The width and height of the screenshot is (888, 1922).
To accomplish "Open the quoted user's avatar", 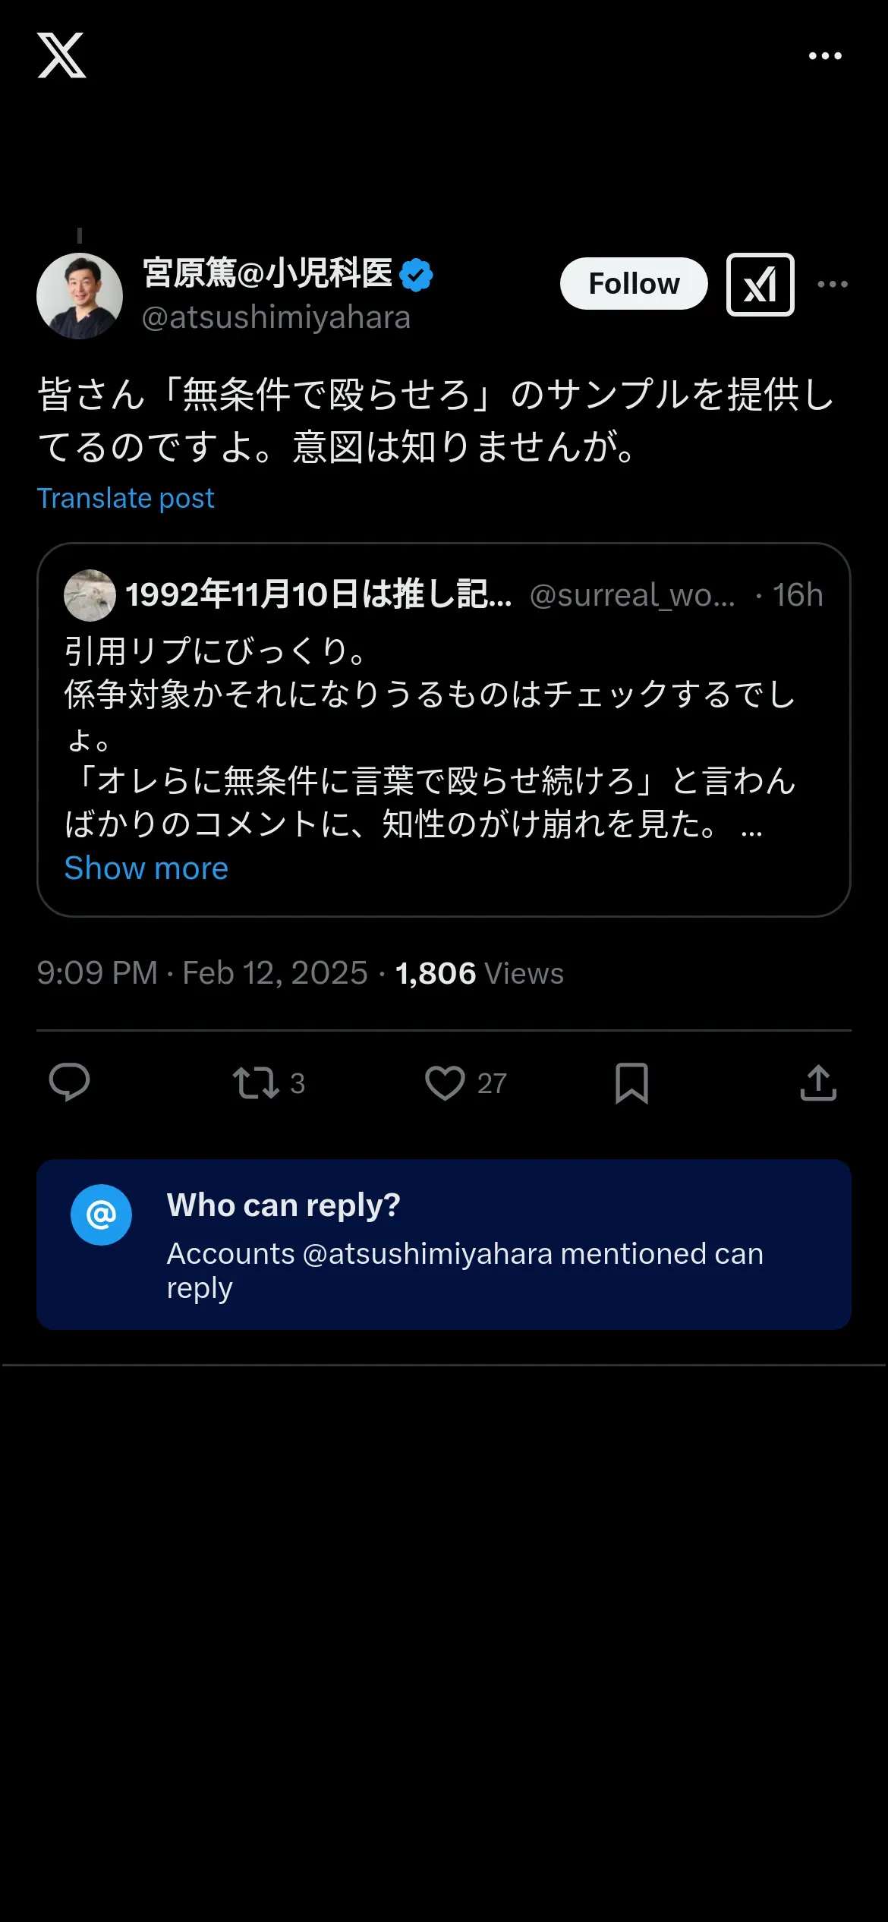I will pyautogui.click(x=90, y=595).
